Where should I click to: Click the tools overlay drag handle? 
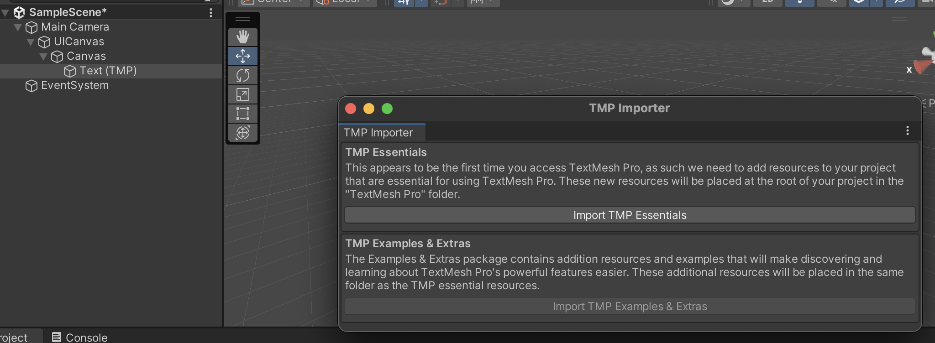243,19
